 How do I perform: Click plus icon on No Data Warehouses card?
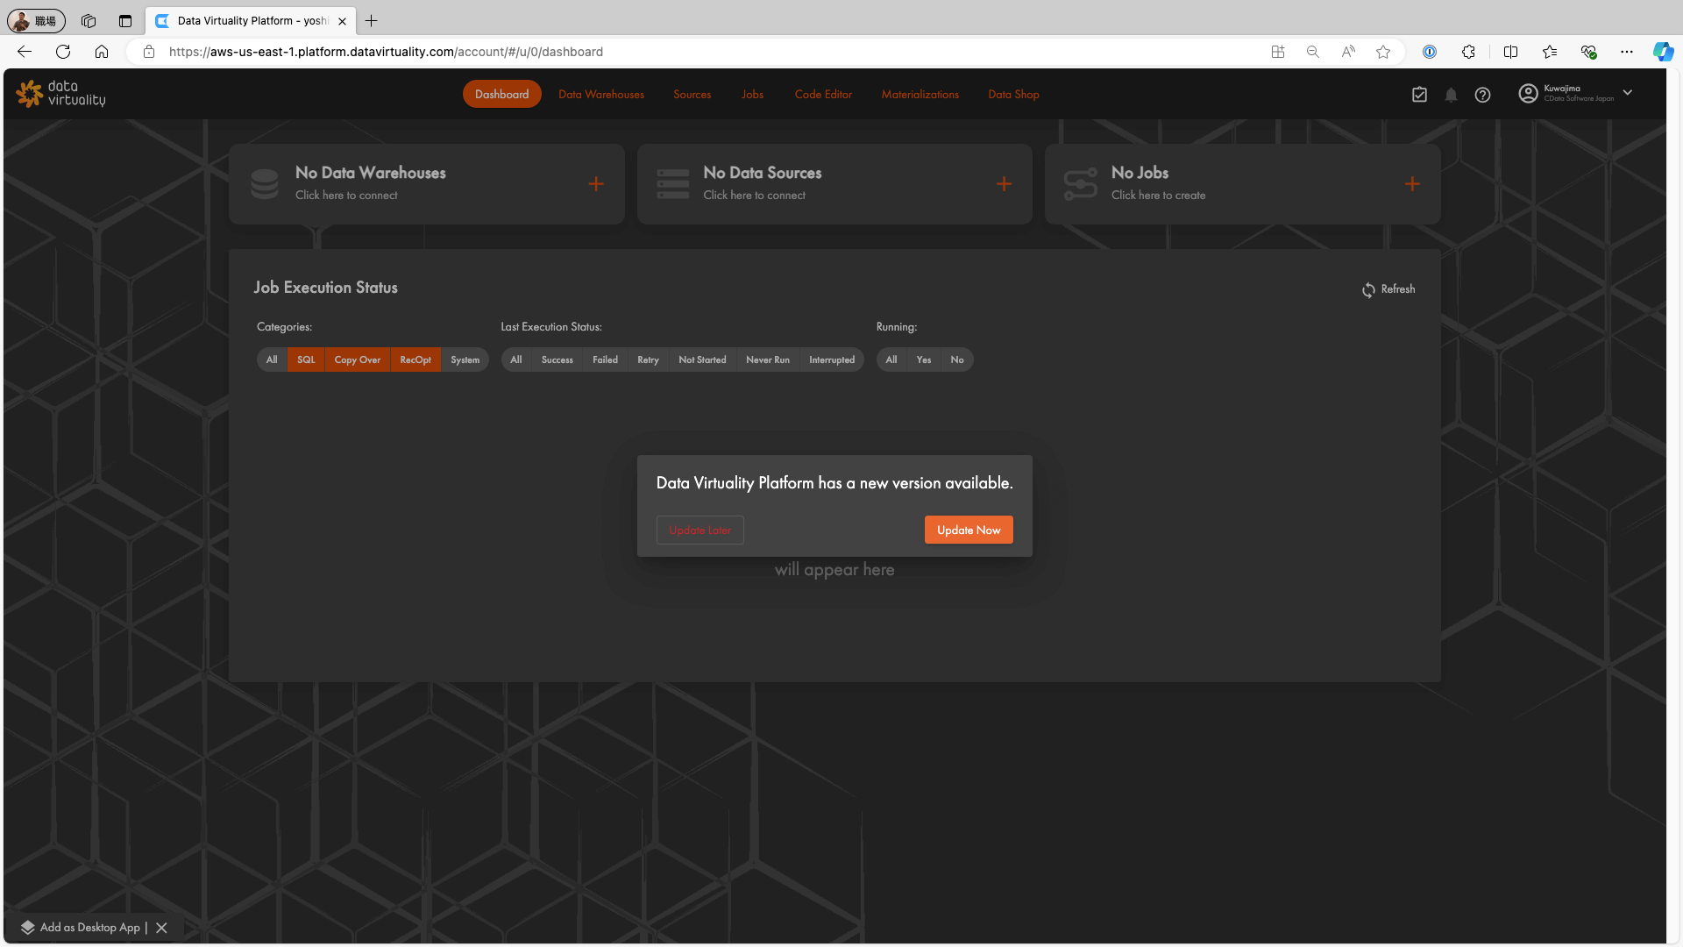point(596,184)
